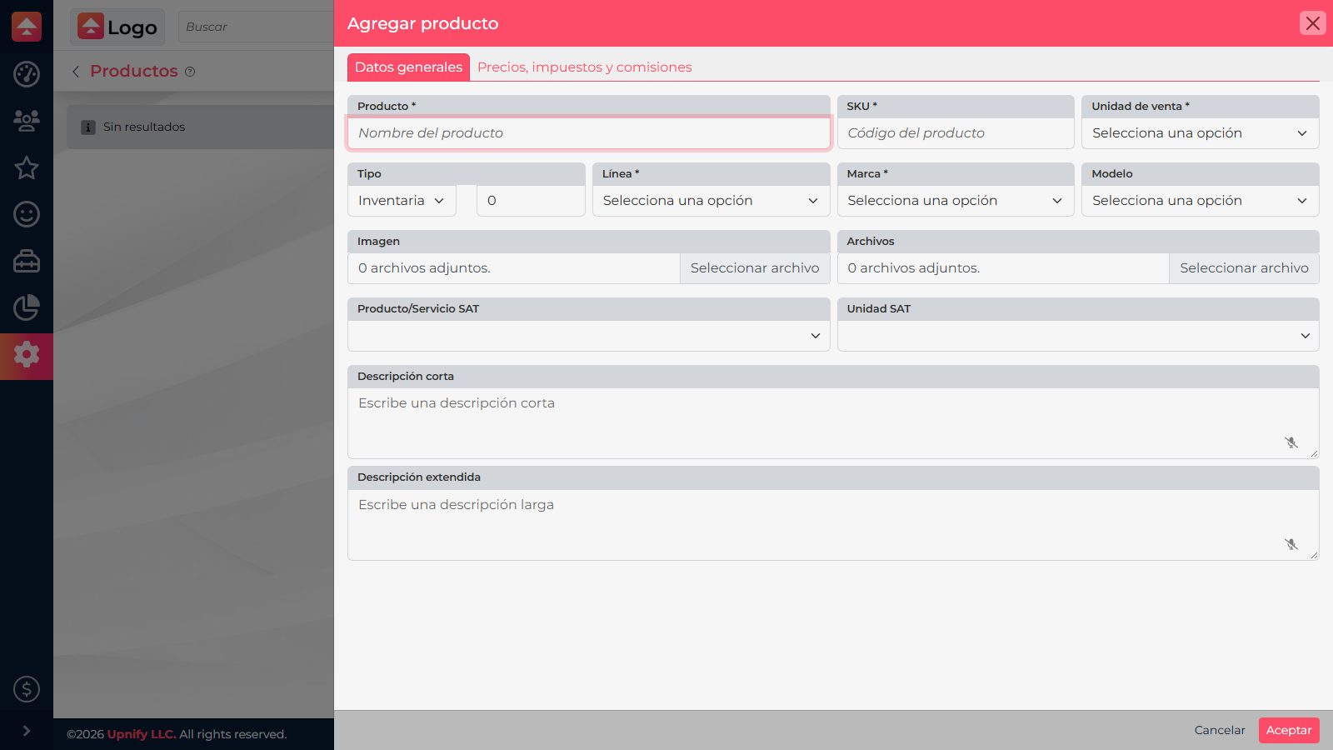Open the Unidad de venta dropdown

click(1200, 133)
